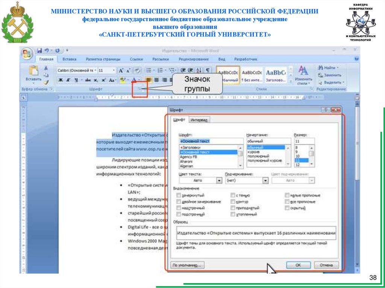Open Стили group dialog launcher
Screen dimensions: 385x288
[312, 89]
